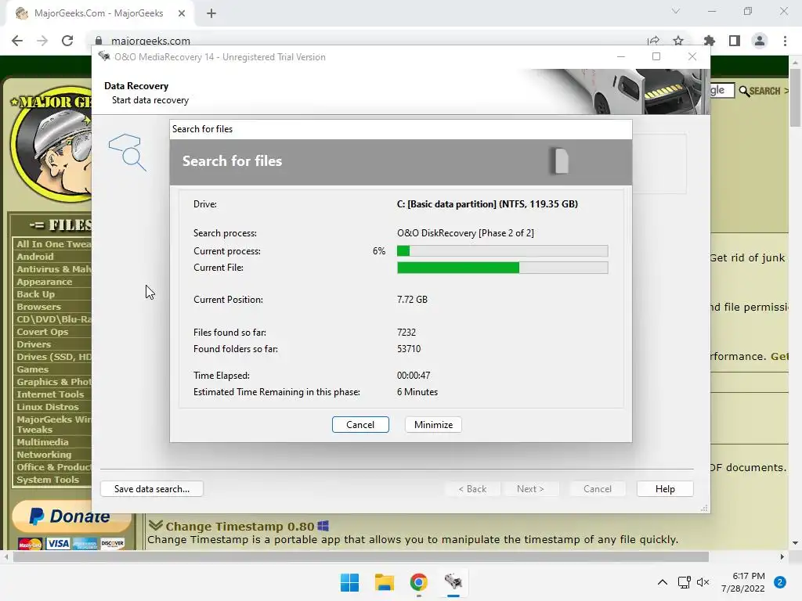The image size is (802, 601).
Task: Click the '00:00:47' time elapsed value
Action: [414, 376]
